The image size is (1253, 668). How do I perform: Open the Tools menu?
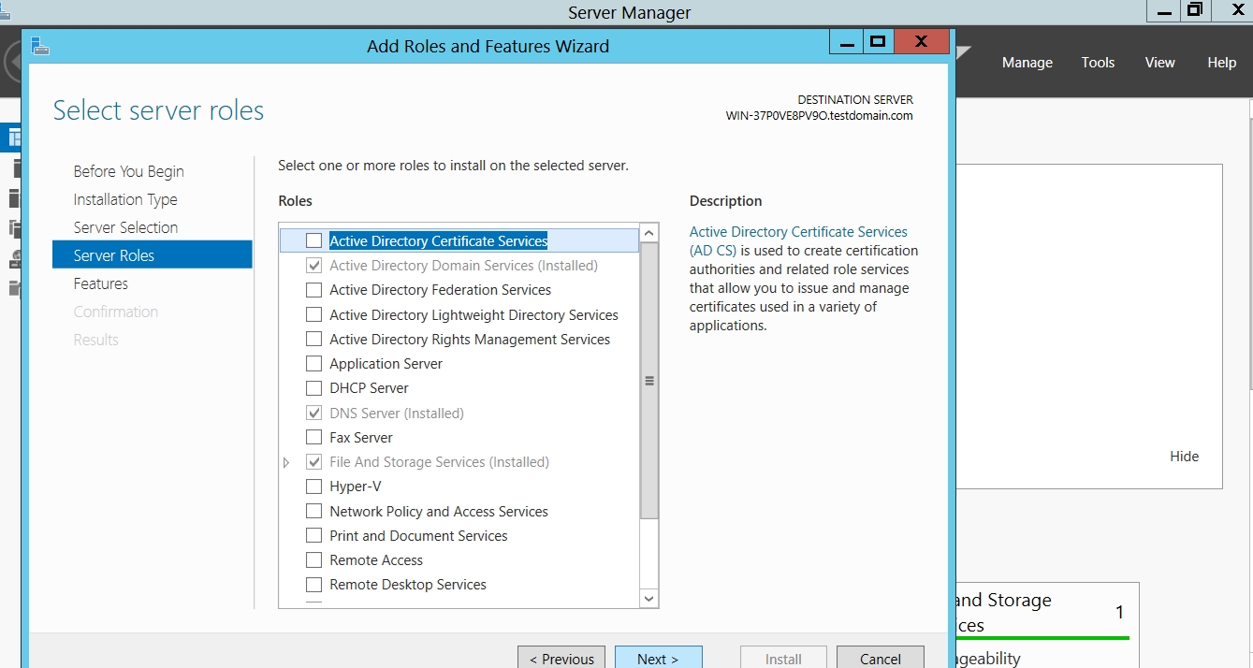pos(1098,63)
